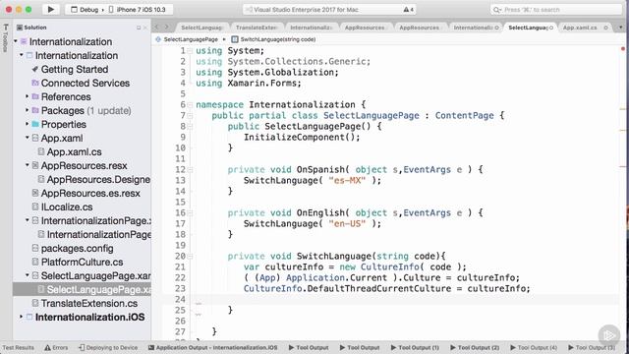Collapse the App.xaml node
Viewport: 629px width, 354px height.
tap(27, 138)
